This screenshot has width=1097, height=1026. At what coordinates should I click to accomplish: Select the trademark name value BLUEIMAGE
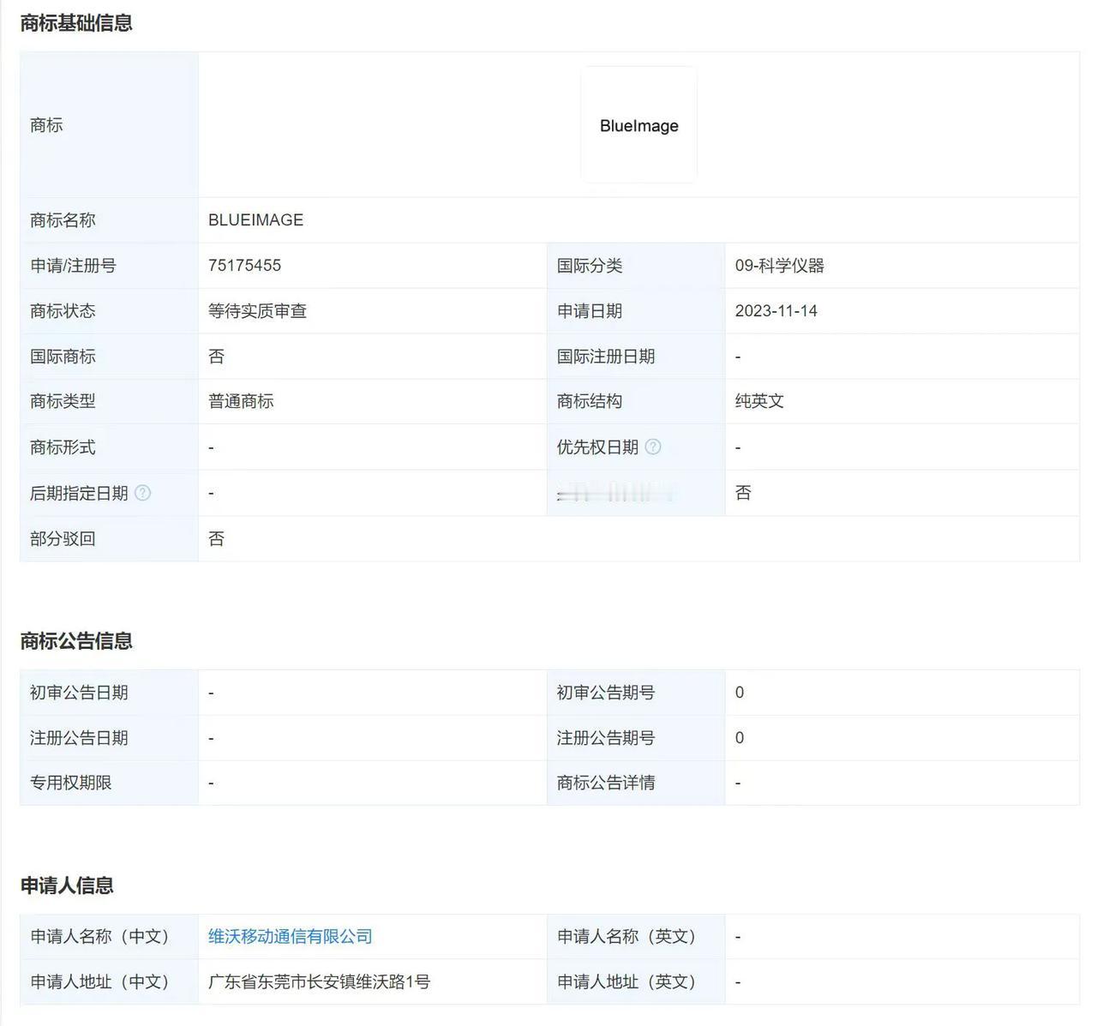pos(255,220)
